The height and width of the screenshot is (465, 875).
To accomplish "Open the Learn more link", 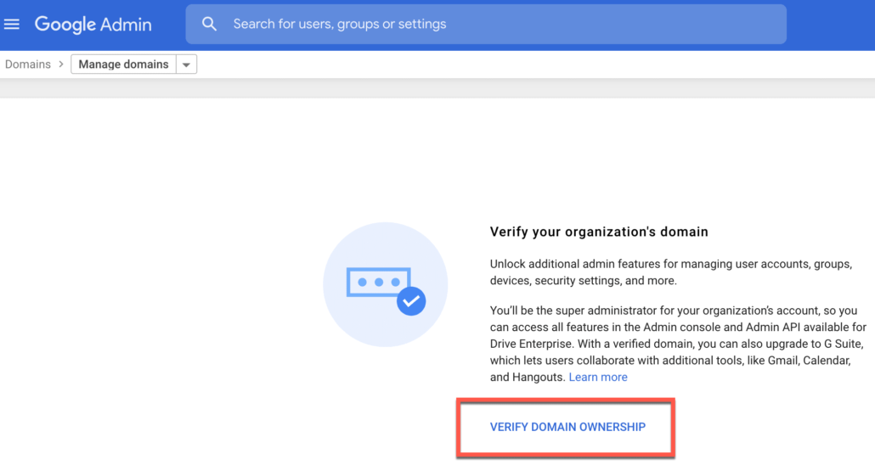I will tap(598, 377).
